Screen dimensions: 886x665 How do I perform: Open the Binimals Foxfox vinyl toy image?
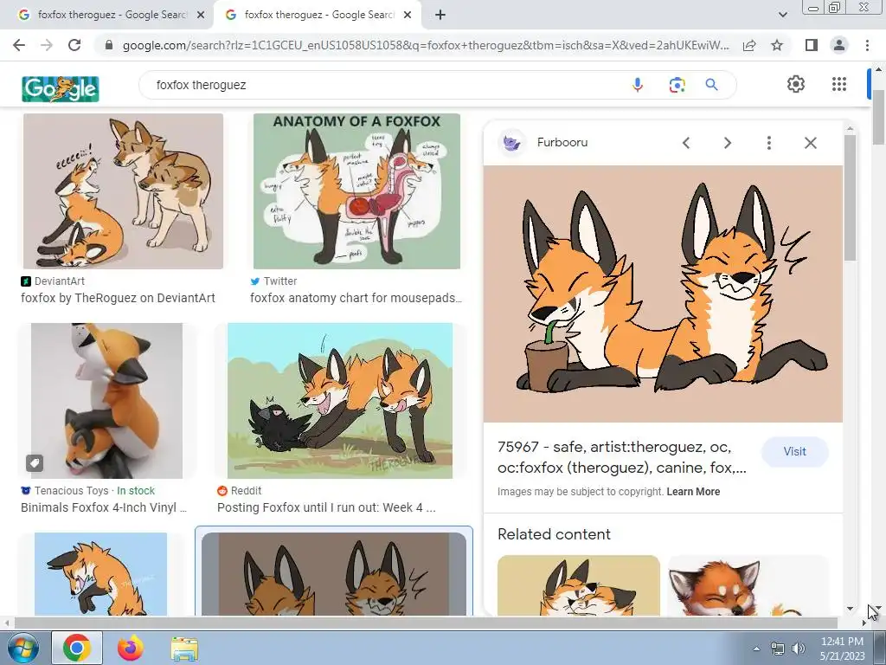pyautogui.click(x=106, y=401)
